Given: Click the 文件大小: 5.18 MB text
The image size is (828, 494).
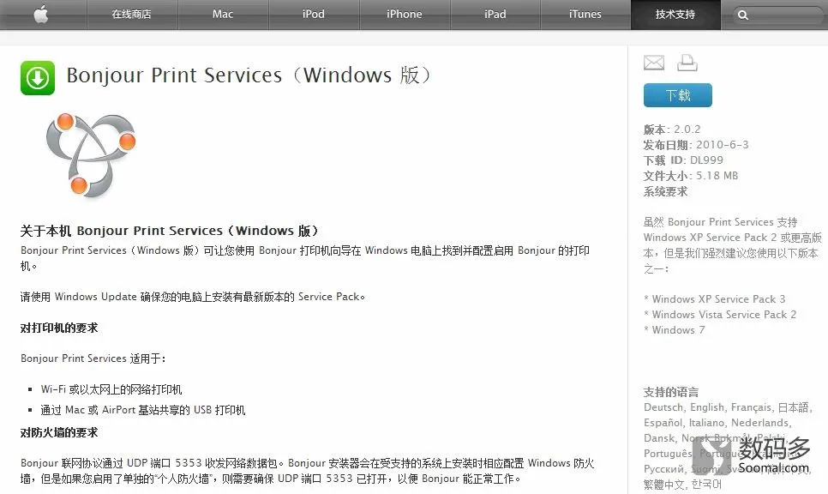Looking at the screenshot, I should pyautogui.click(x=690, y=176).
